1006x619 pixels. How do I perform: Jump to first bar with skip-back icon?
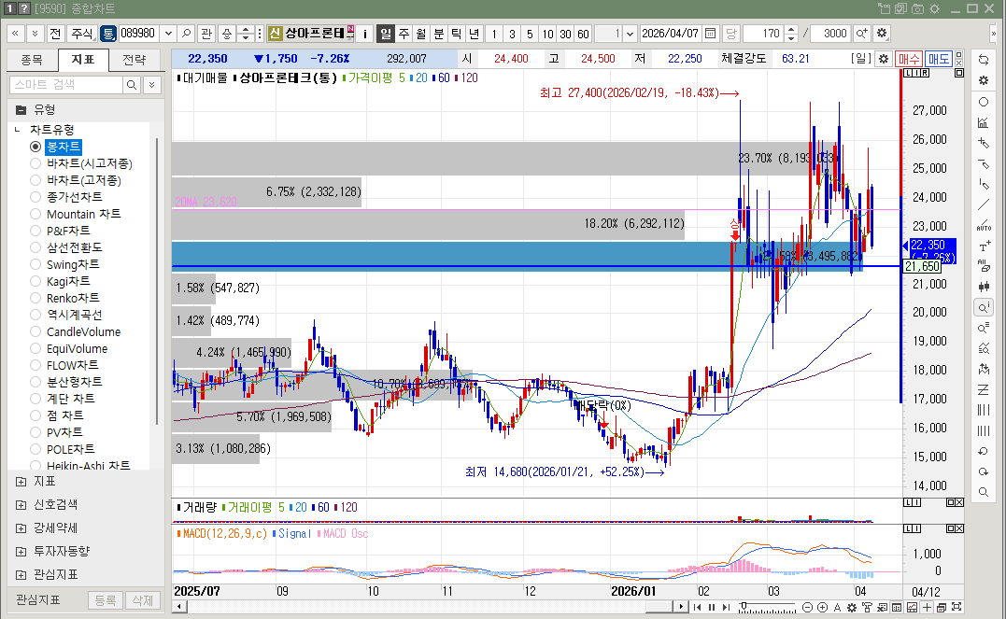point(698,607)
